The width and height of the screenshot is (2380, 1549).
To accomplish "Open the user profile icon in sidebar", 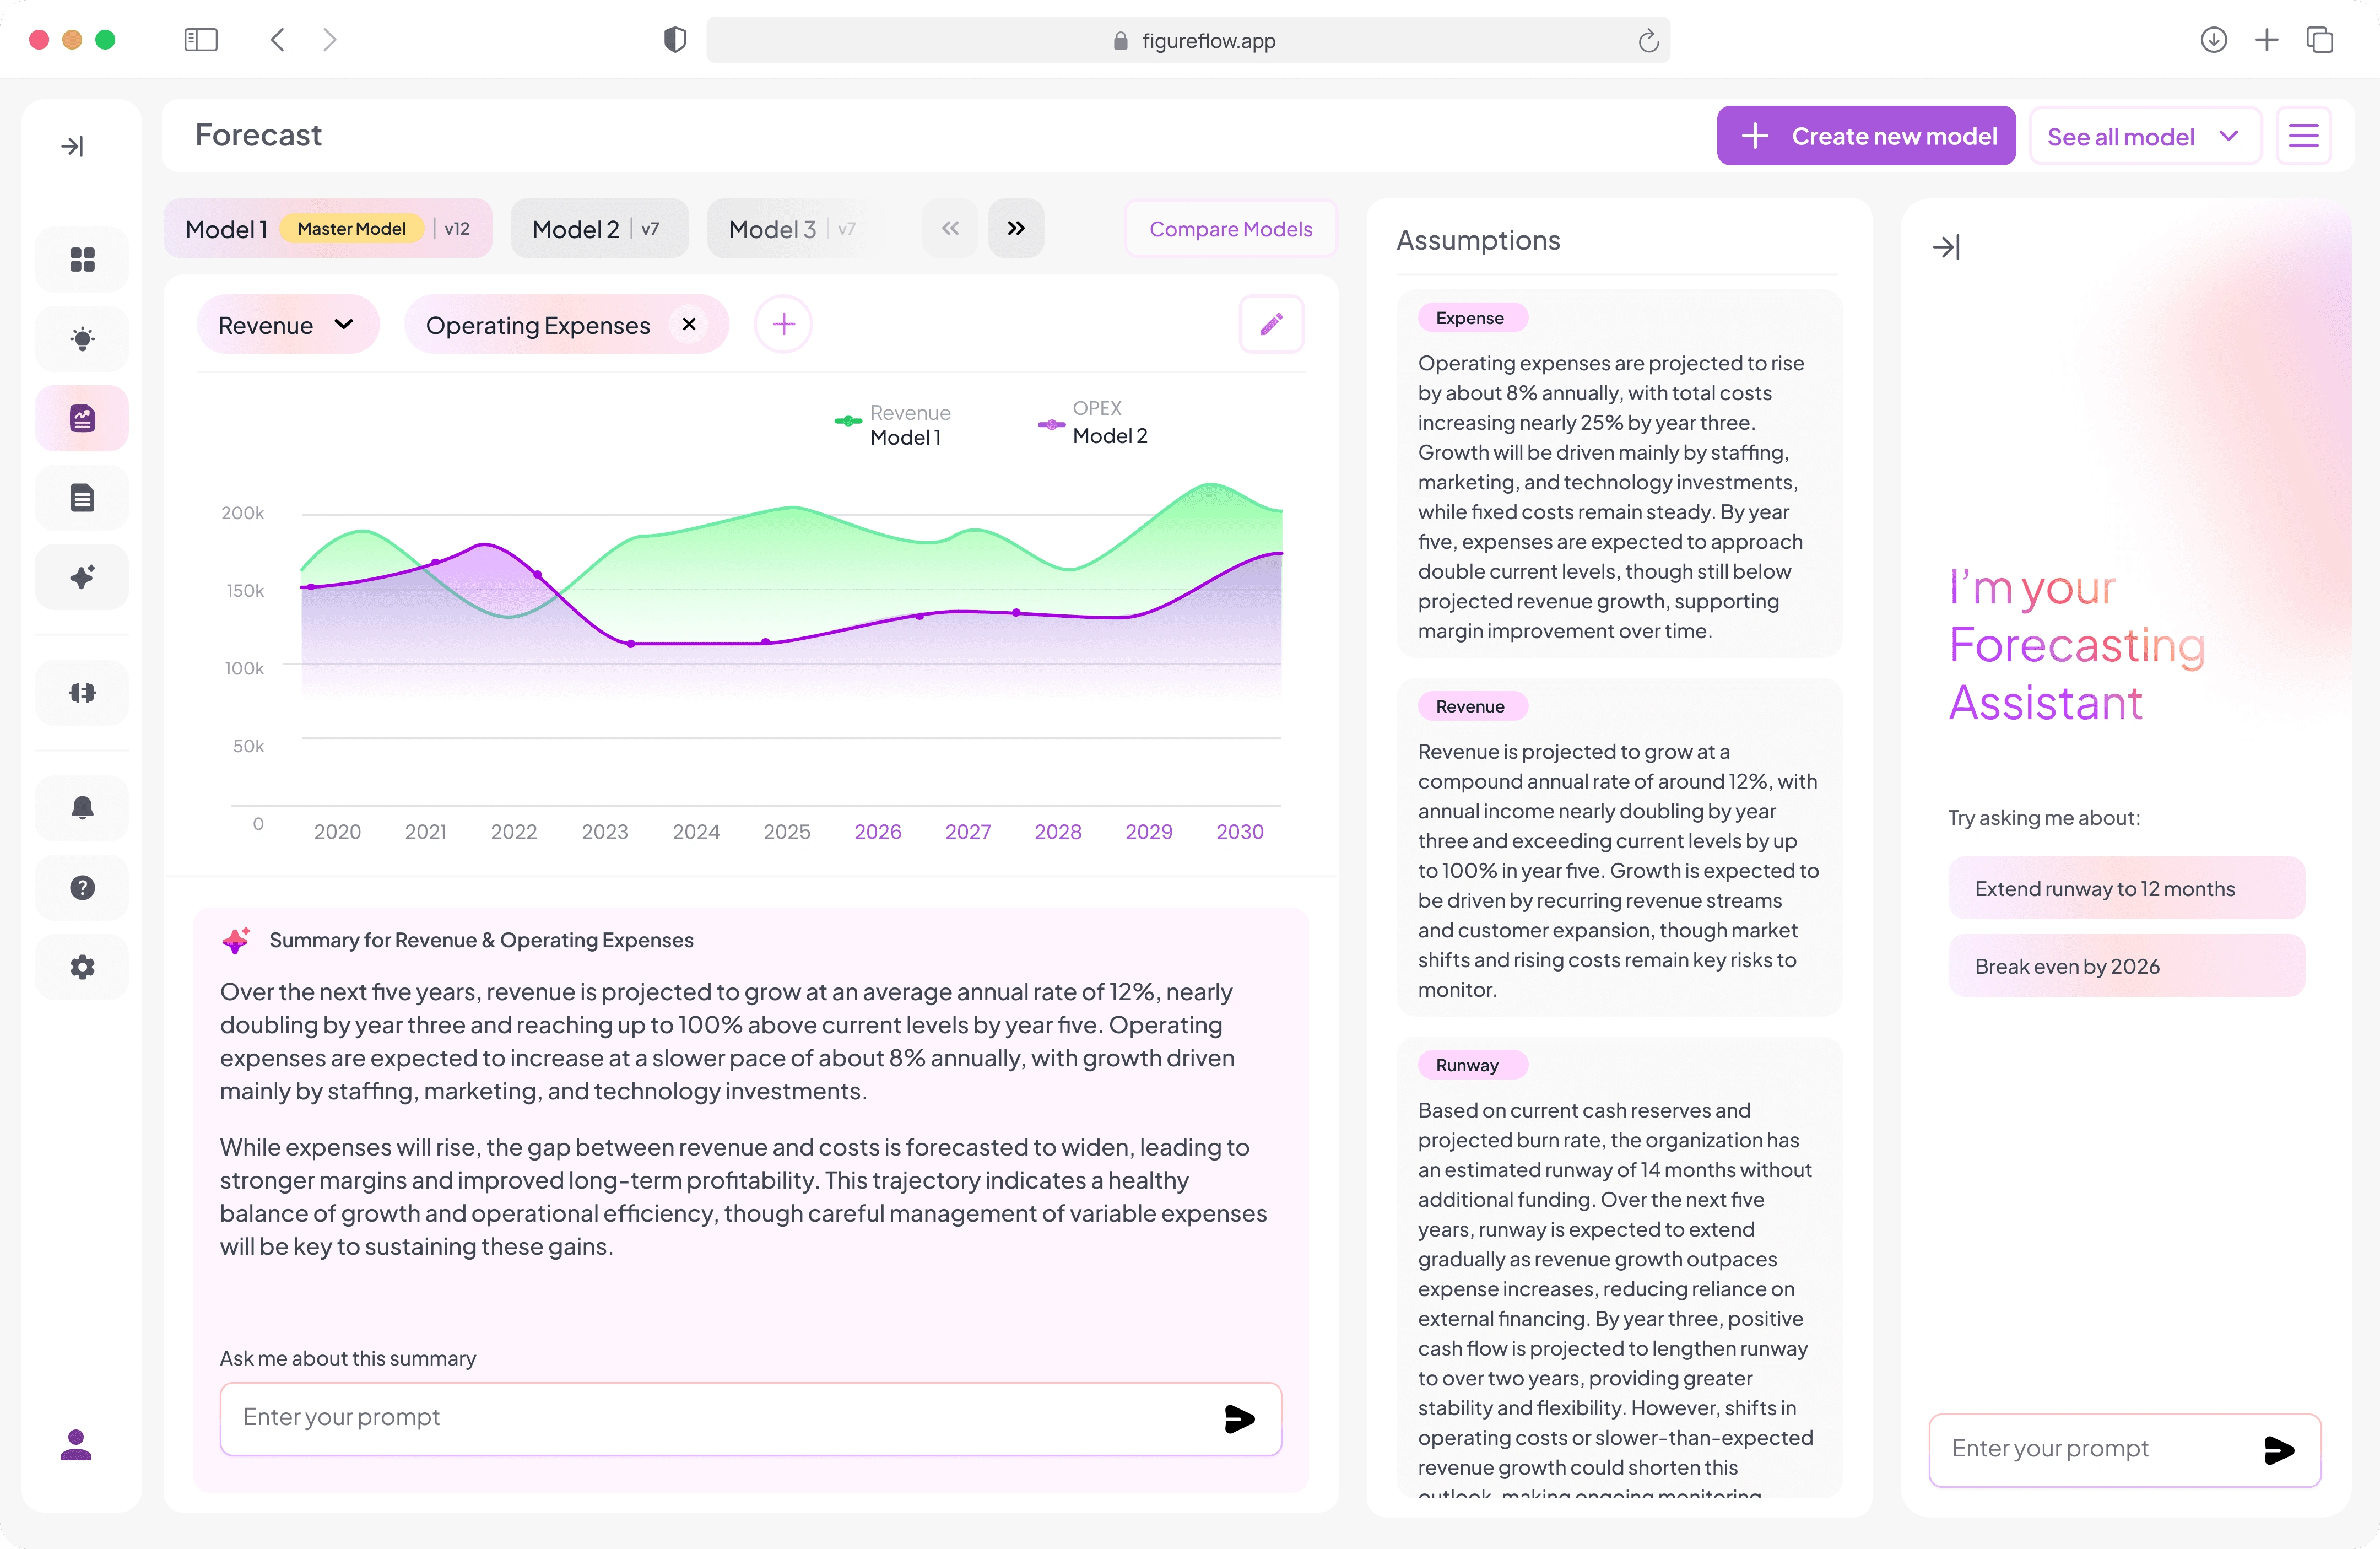I will (x=76, y=1445).
